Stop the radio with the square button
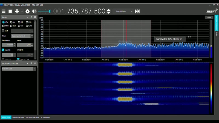 (x=10, y=11)
